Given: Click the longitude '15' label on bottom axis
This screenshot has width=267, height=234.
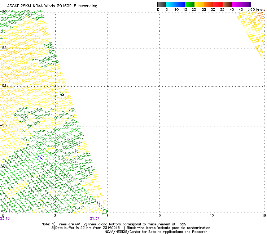Looking at the screenshot, I should point(264,216).
